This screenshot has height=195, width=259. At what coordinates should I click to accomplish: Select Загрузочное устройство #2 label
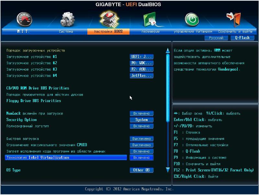[x=31, y=63]
